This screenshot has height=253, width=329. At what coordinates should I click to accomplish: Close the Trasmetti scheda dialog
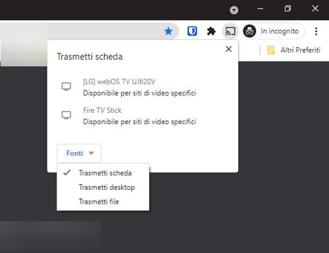(229, 49)
